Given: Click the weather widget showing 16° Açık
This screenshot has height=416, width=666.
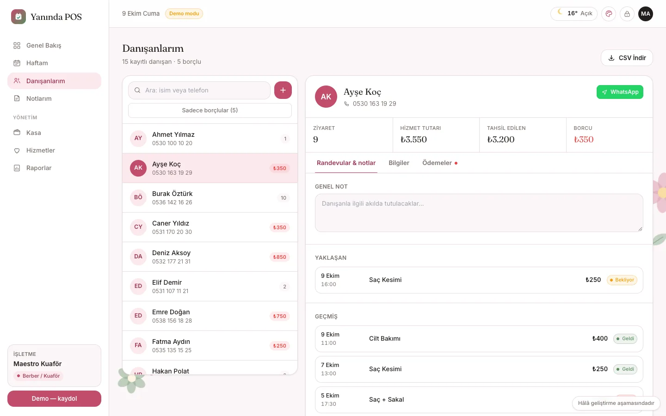Looking at the screenshot, I should click(x=574, y=13).
